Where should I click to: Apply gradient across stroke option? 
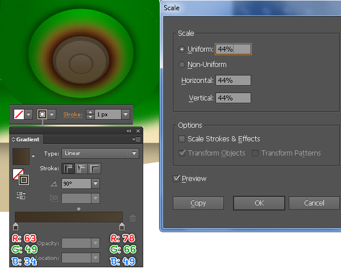point(94,169)
